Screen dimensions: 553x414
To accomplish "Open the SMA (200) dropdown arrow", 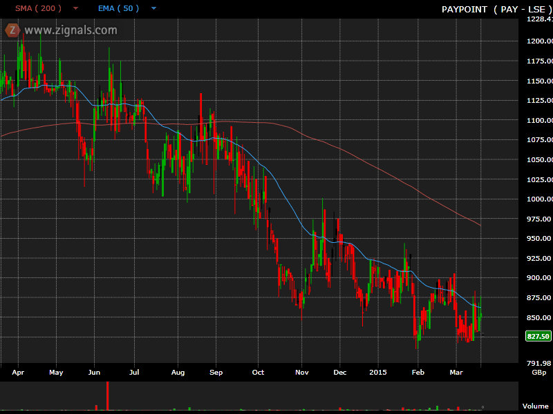I will click(x=75, y=9).
